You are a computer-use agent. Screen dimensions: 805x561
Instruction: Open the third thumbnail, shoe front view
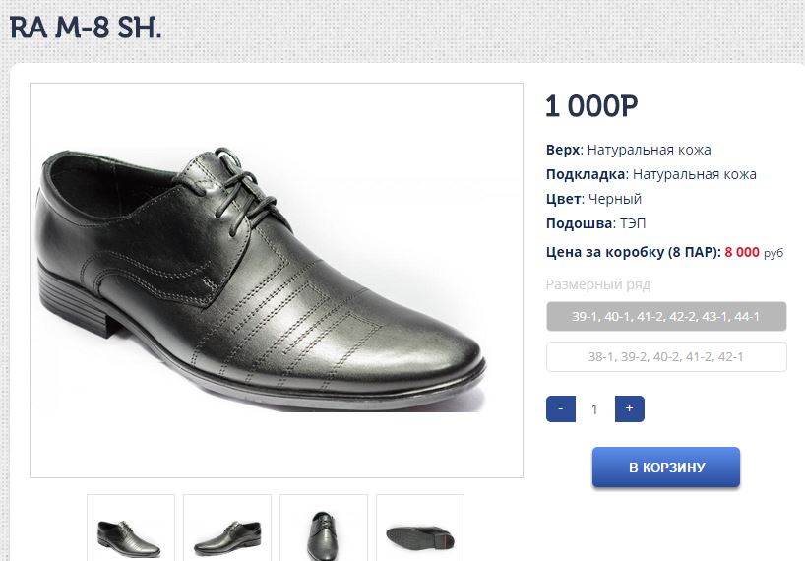pos(324,530)
